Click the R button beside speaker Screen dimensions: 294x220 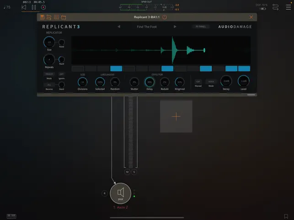coord(104,193)
